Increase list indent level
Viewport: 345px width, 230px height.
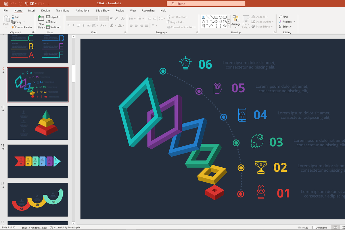pos(155,18)
